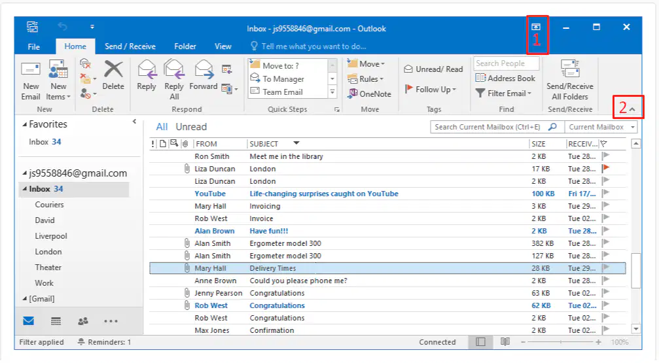This screenshot has width=659, height=363.
Task: Select the Team Email quick step
Action: 288,92
